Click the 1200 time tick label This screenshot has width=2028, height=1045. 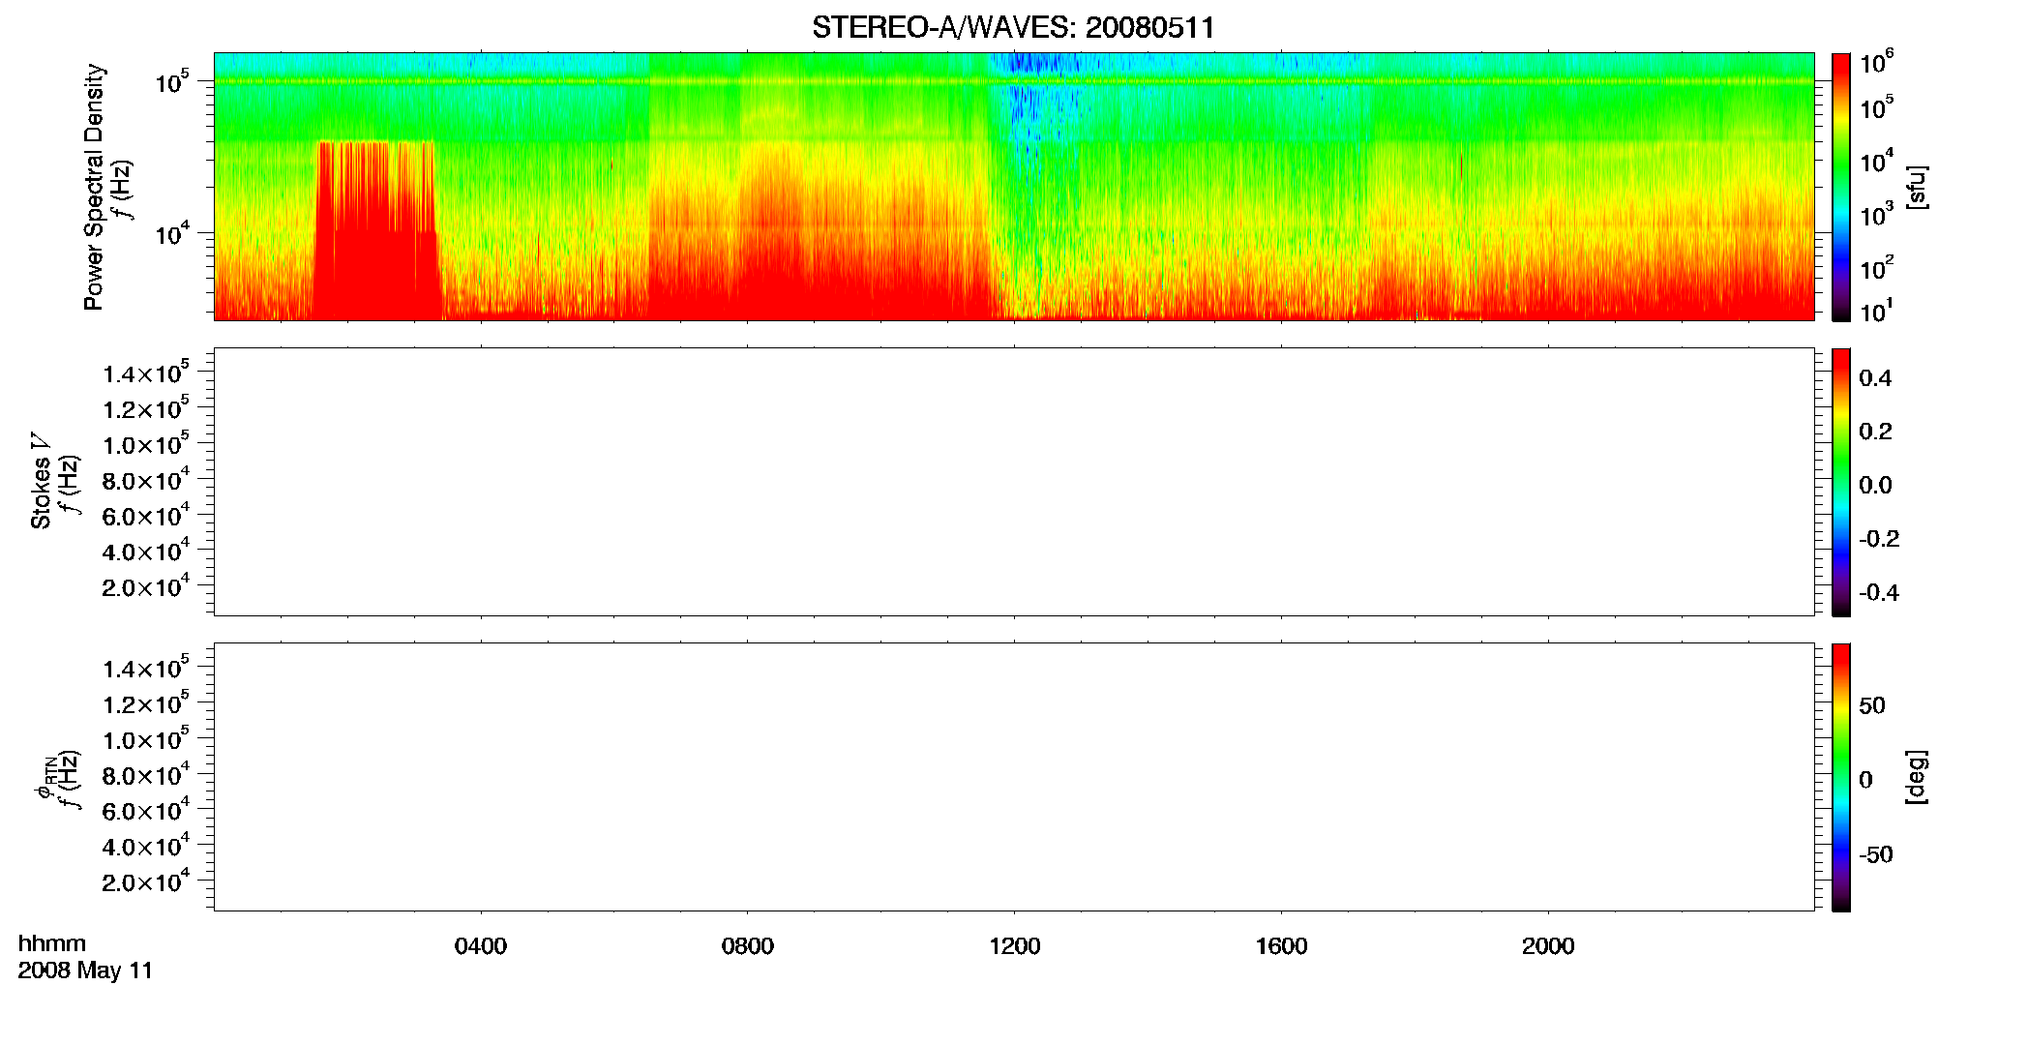coord(1014,946)
